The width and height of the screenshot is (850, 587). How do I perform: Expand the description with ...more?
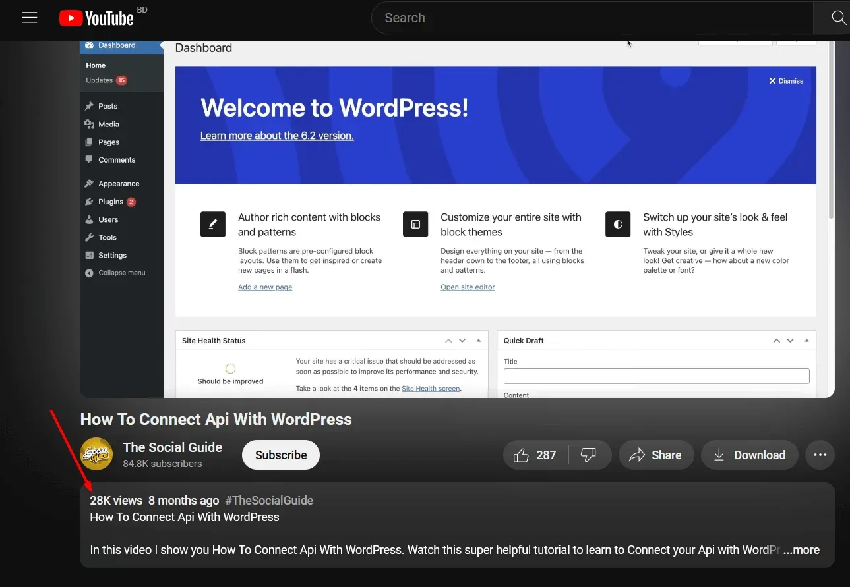pos(801,550)
